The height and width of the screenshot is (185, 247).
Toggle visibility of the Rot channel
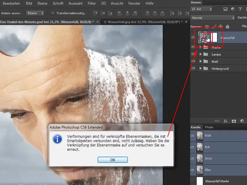click(192, 147)
